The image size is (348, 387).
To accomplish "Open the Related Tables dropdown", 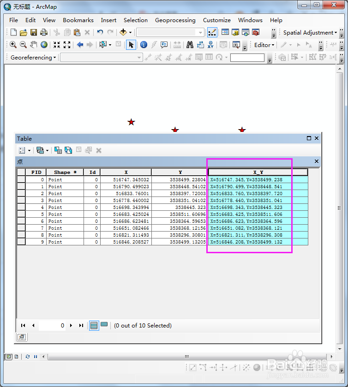I will pyautogui.click(x=42, y=150).
